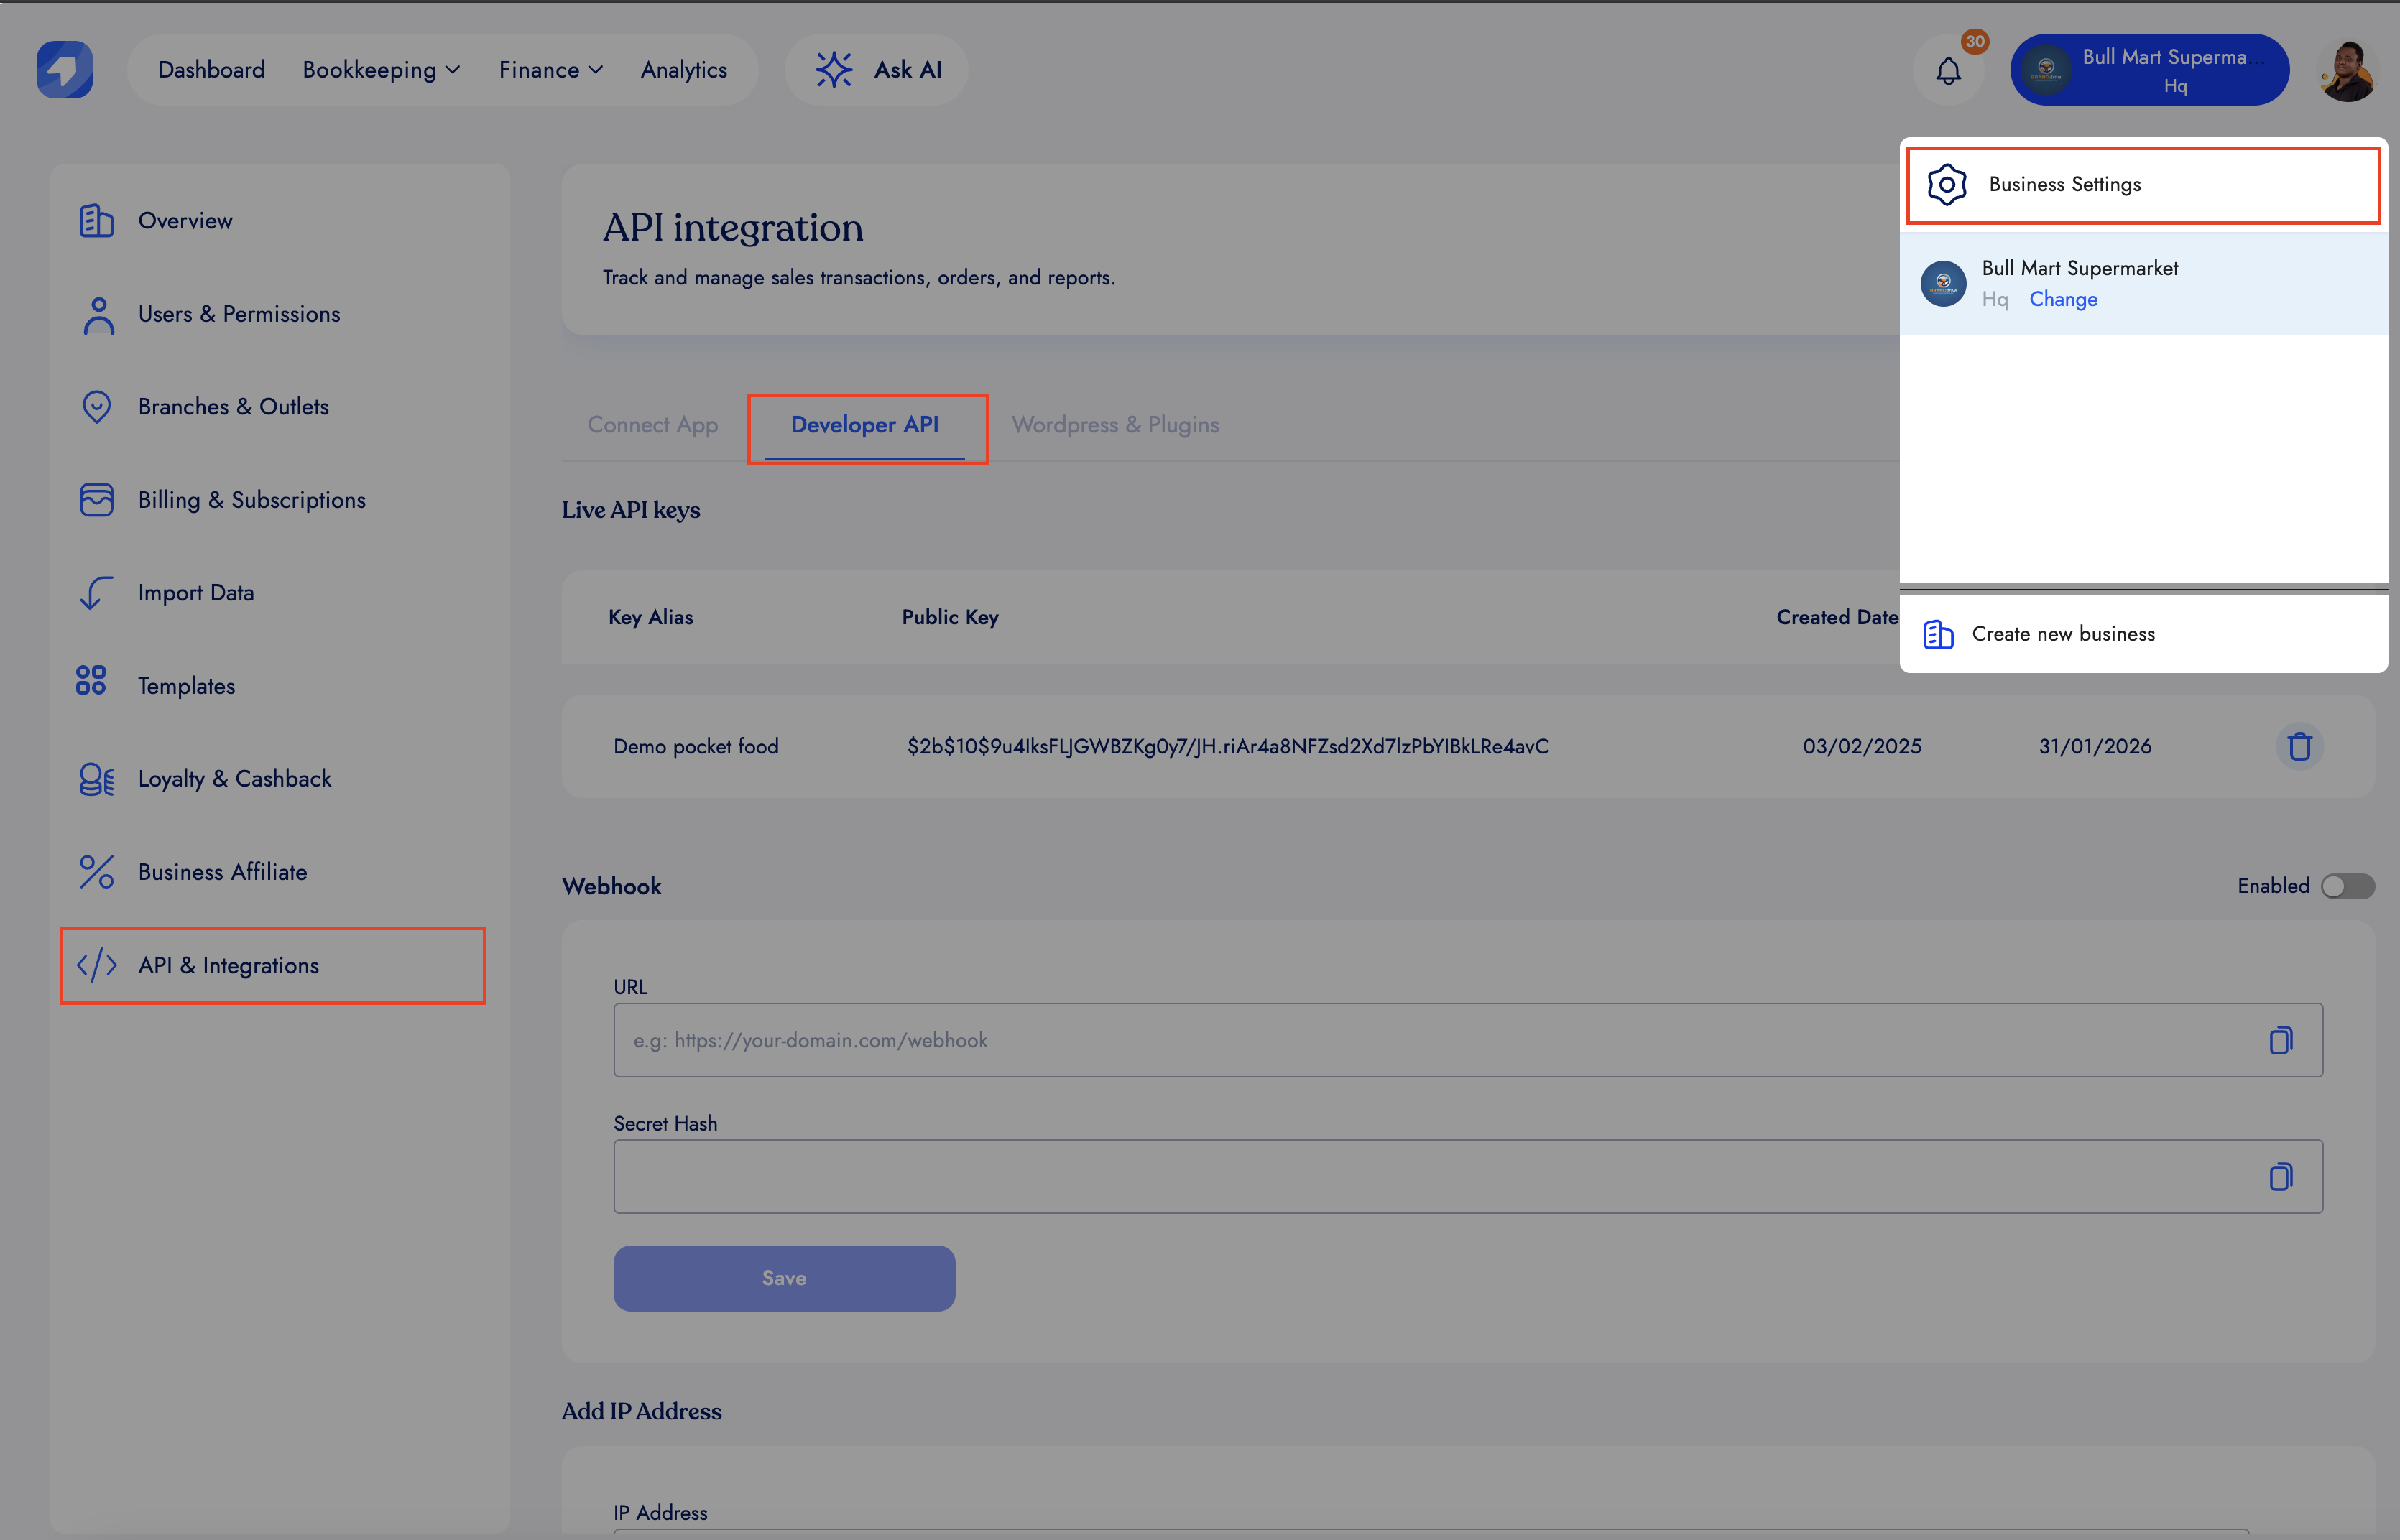Open Business Settings from the gear icon
The height and width of the screenshot is (1540, 2400).
1947,185
